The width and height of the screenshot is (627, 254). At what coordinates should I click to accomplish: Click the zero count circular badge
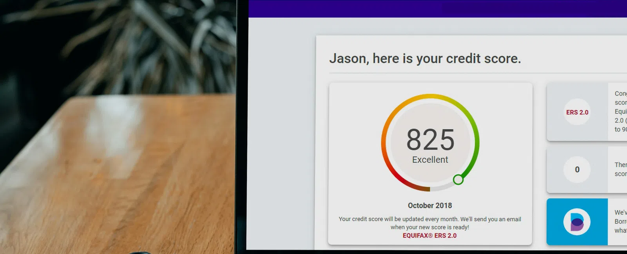click(x=577, y=170)
